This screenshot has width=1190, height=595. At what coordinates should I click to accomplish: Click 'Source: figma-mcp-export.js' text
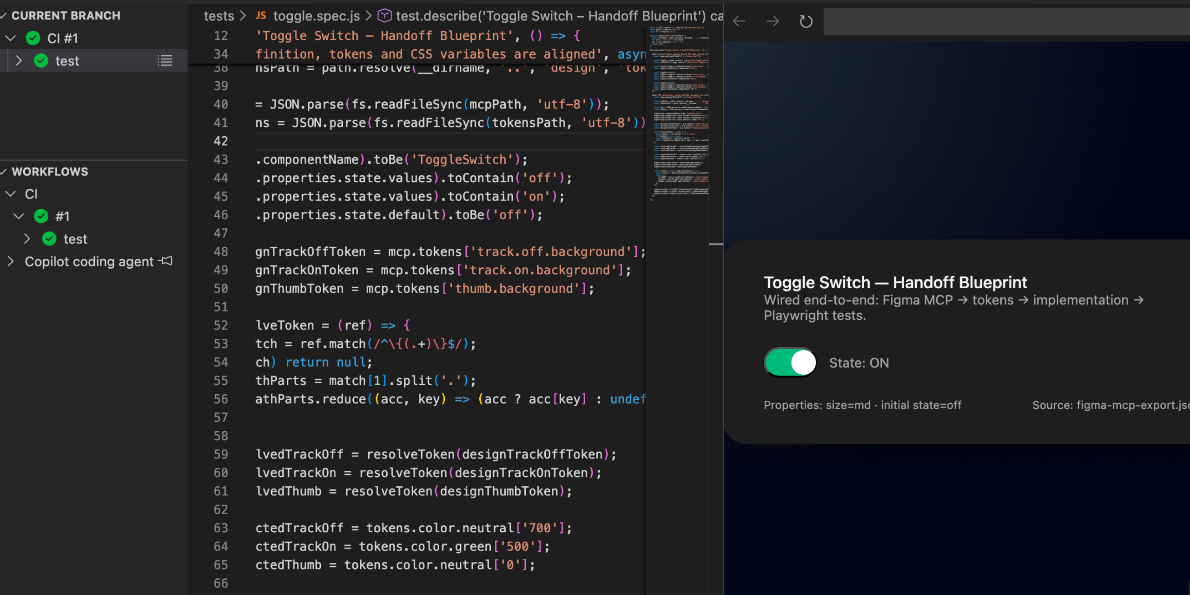pyautogui.click(x=1111, y=405)
